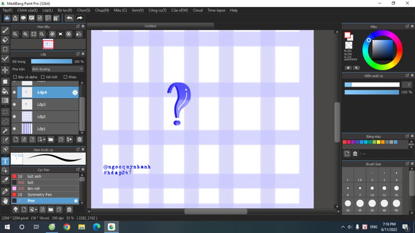Enable Khóa checkbox
This screenshot has height=233, width=415.
click(x=65, y=77)
